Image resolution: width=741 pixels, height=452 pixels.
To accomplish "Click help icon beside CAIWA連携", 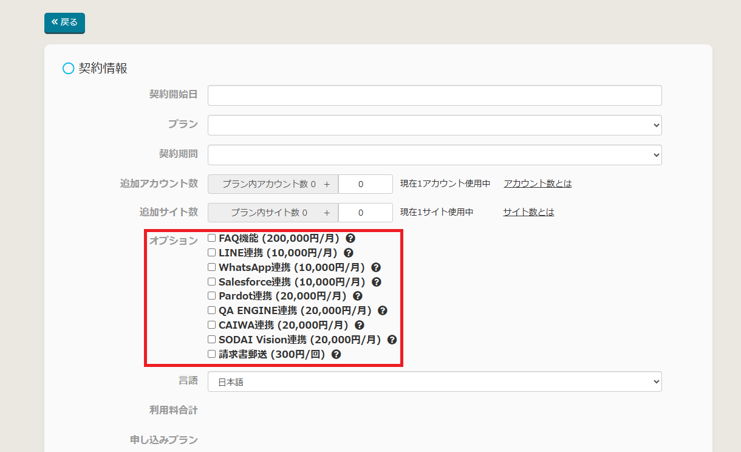I will (360, 325).
